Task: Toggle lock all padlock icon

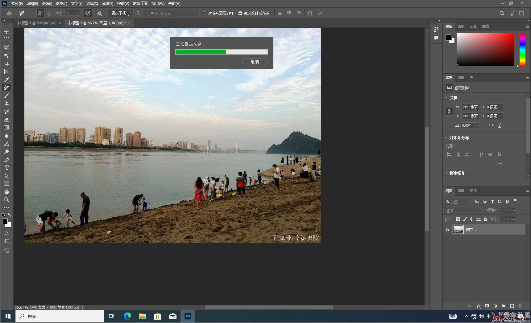Action: 485,219
